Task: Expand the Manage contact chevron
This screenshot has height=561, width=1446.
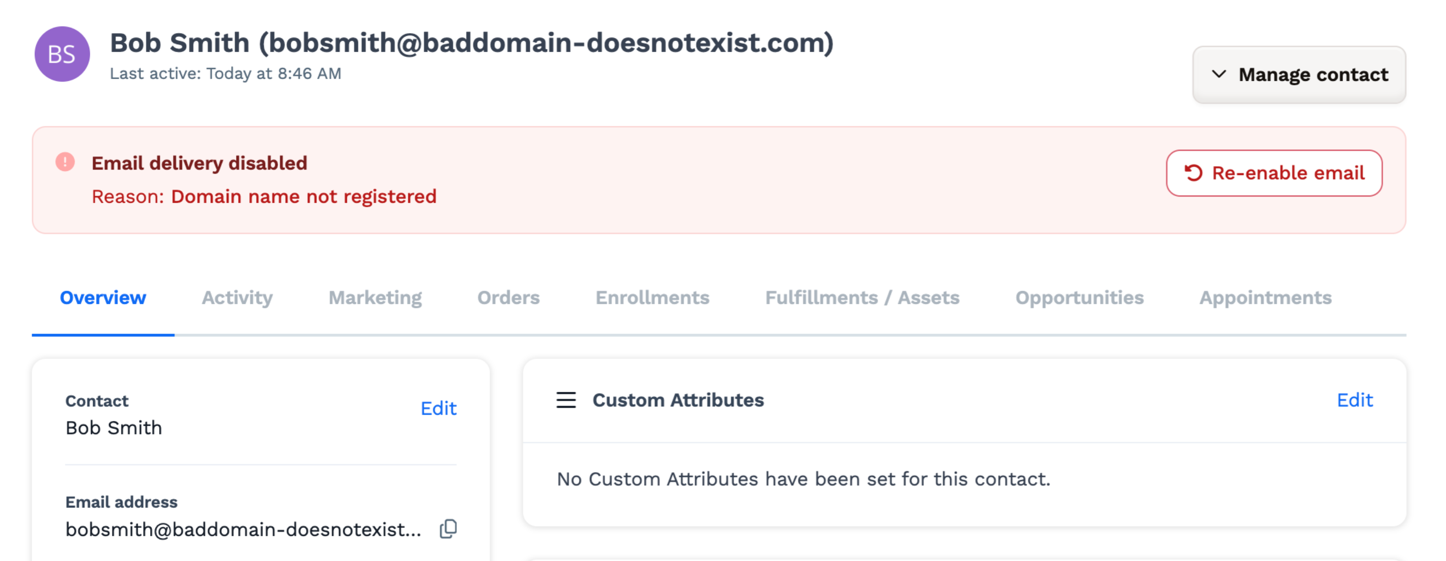Action: 1218,74
